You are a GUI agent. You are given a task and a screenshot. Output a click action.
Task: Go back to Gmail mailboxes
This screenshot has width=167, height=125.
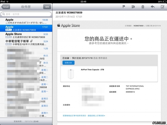[x=5, y=7]
